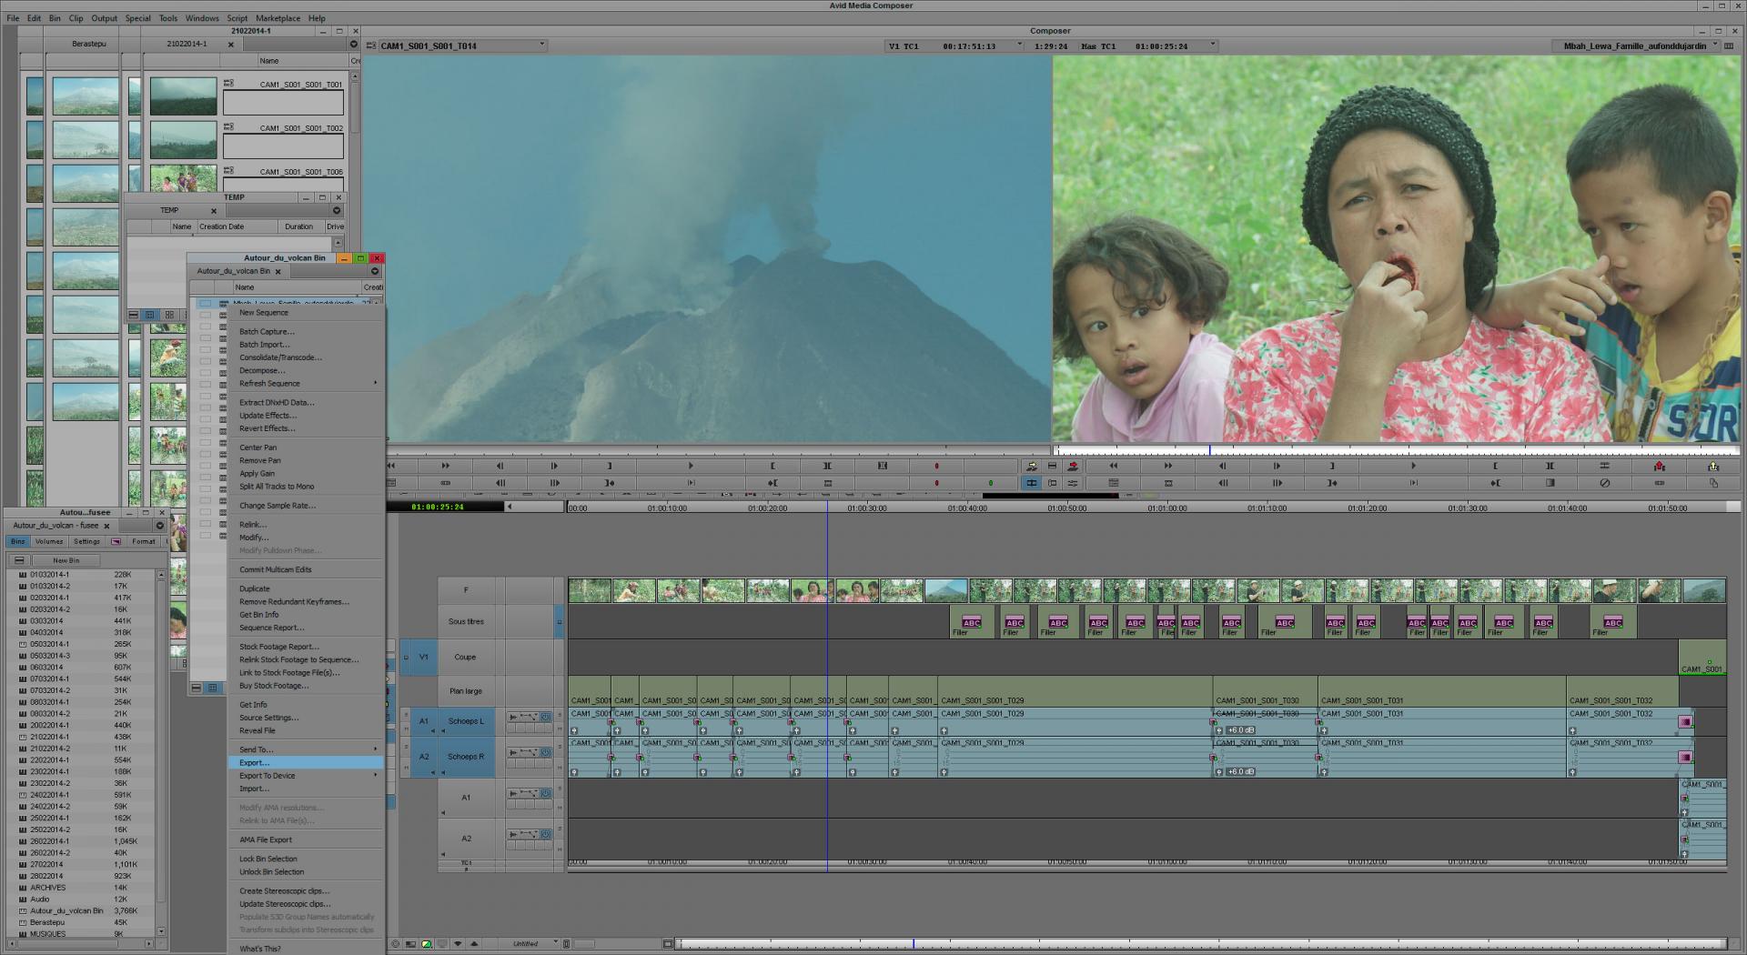Open fast menu of 21022014-1 bin

coord(353,44)
